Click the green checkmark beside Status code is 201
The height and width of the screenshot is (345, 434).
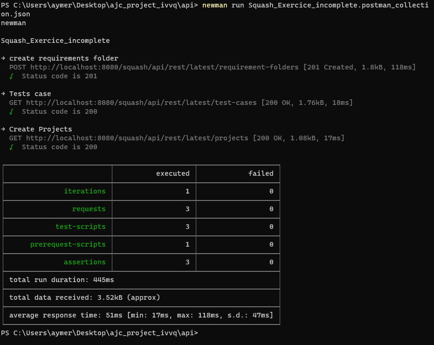point(11,76)
